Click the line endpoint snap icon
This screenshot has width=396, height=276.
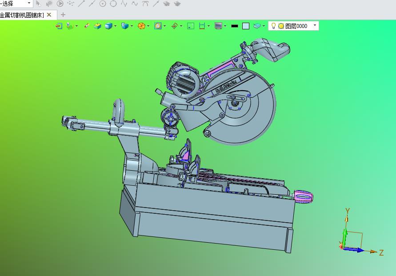coord(81,4)
